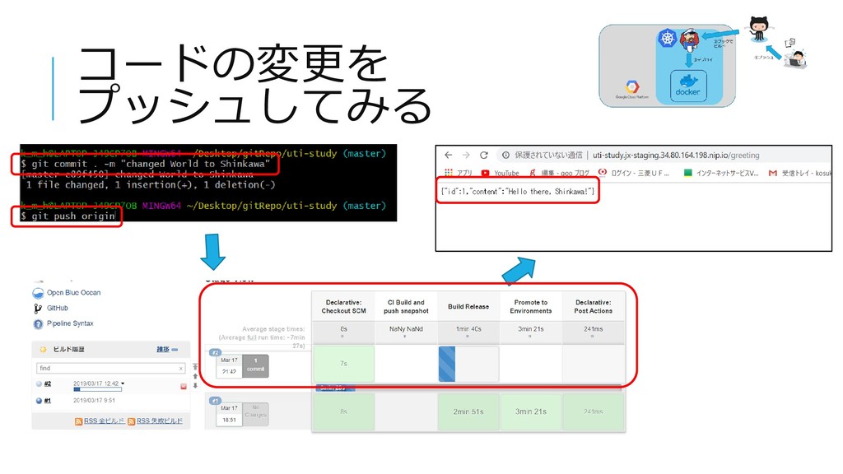
Task: Click the GitHub Octocat logo in diagram
Action: click(758, 29)
